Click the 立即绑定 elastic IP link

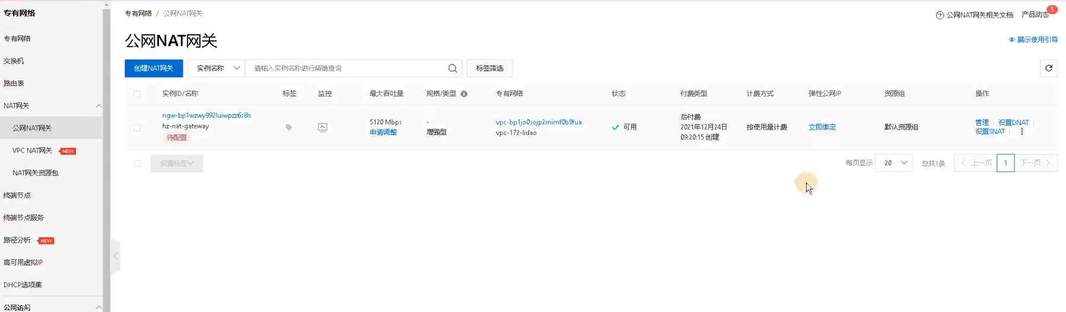[822, 127]
